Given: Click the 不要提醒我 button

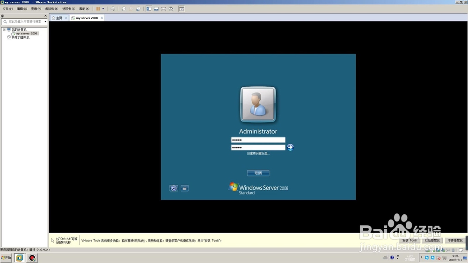Looking at the screenshot, I should point(455,241).
